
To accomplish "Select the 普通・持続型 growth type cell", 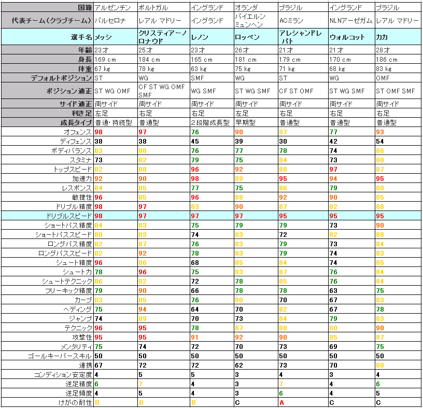I will pyautogui.click(x=115, y=123).
